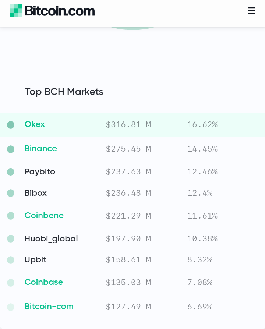Follow the Coinbene market link
Image resolution: width=265 pixels, height=329 pixels.
(x=44, y=216)
